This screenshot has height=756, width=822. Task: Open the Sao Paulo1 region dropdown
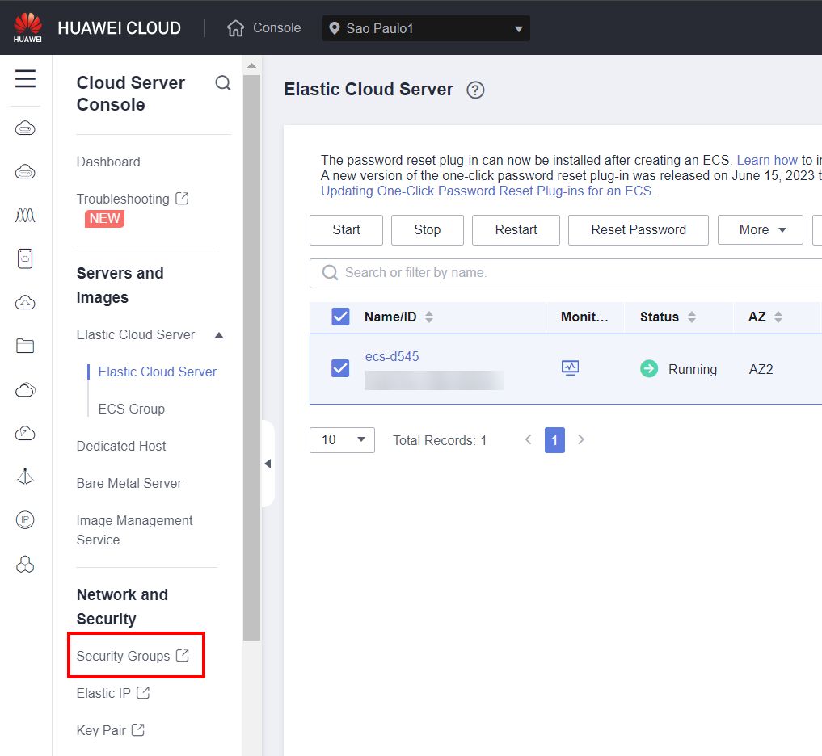pyautogui.click(x=426, y=28)
